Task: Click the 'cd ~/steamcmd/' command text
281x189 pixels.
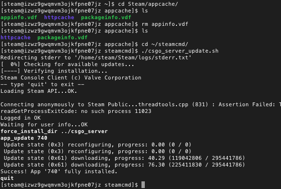Action: 165,44
